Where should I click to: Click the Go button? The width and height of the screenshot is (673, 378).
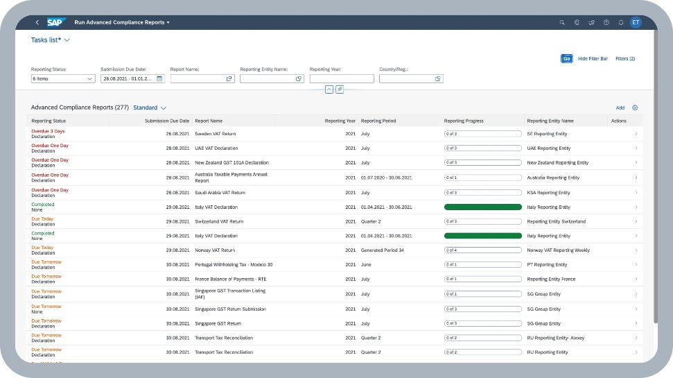point(566,58)
